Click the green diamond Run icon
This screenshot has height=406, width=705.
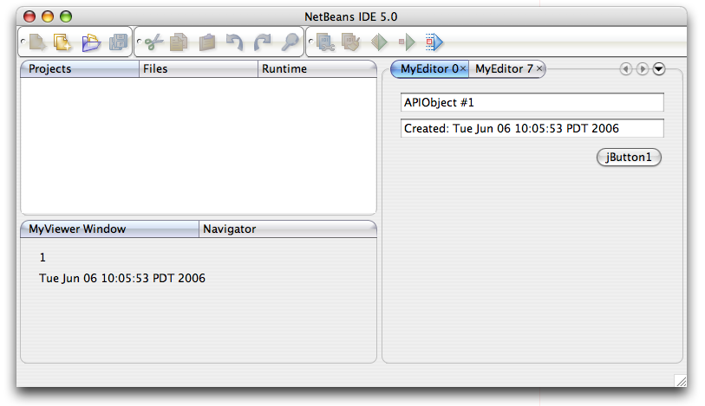[379, 42]
